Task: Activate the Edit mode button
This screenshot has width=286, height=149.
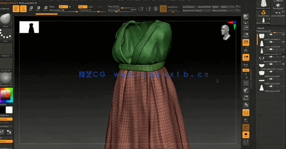Action: [x=16, y=9]
